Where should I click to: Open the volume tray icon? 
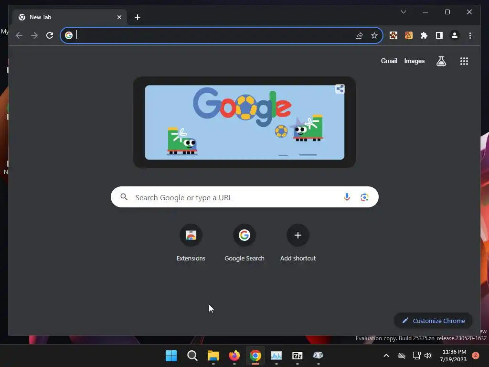tap(427, 356)
